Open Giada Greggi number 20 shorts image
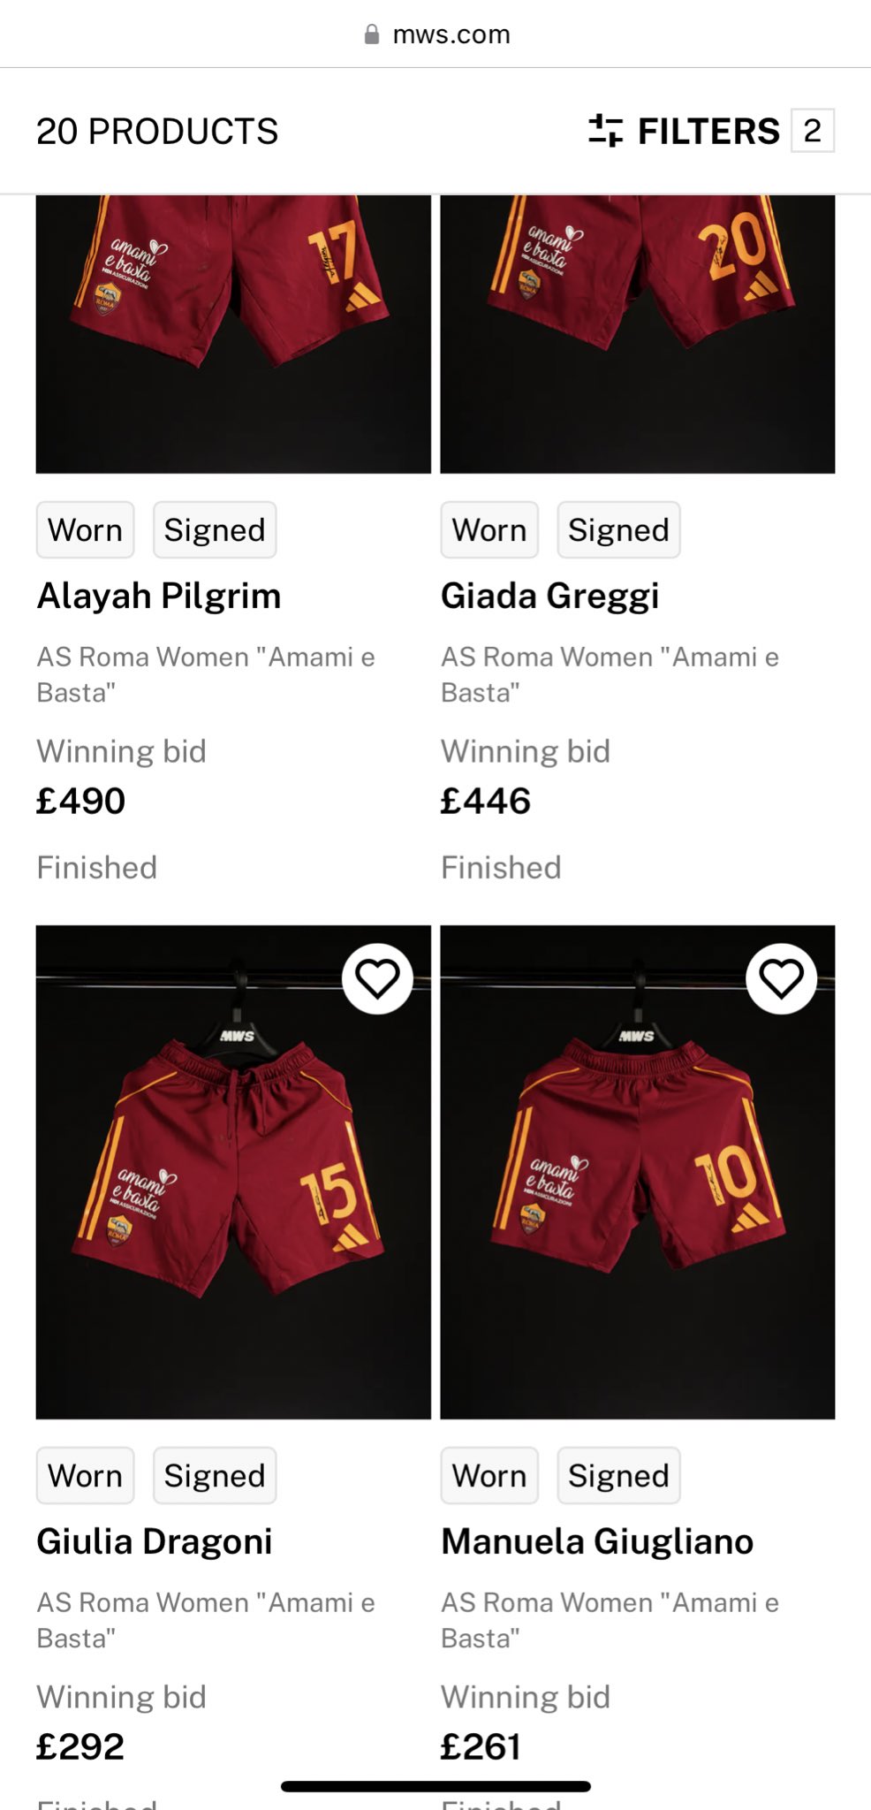The image size is (871, 1810). pyautogui.click(x=638, y=334)
